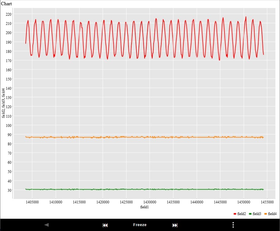This screenshot has height=231, width=280.
Task: Click the Chart title text
Action: tap(6, 4)
